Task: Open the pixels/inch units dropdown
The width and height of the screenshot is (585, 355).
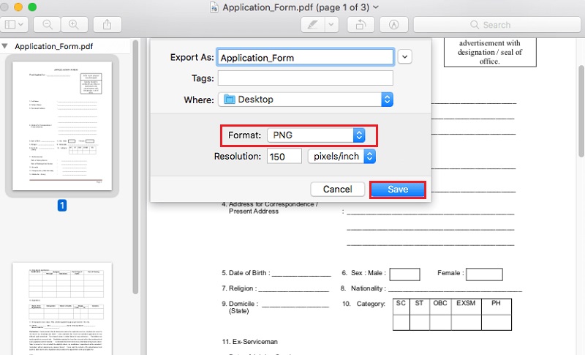Action: tap(341, 156)
